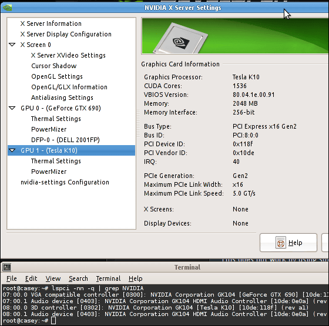Click the terminal prompt cursor line
The width and height of the screenshot is (329, 326).
pyautogui.click(x=29, y=320)
